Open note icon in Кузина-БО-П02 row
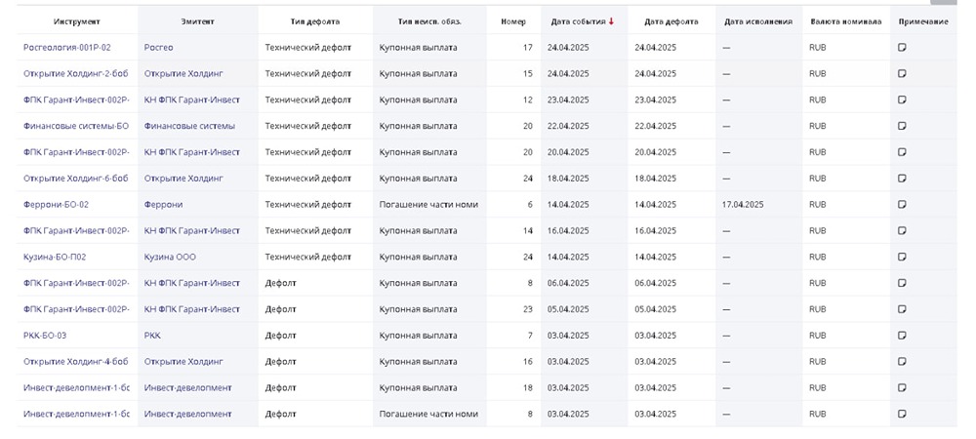 pos(902,257)
